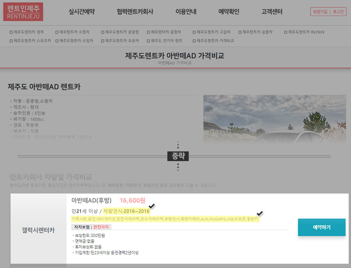Viewport: 351px width, 268px height.
Task: Click the 회원가입 link
Action: coord(320,12)
